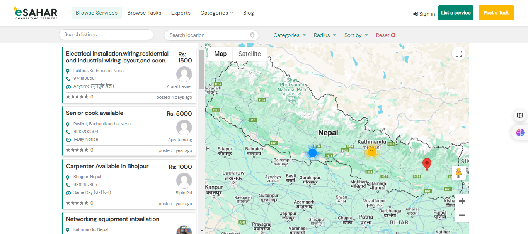Open the Senior cook available listing
The image size is (528, 234).
click(95, 113)
